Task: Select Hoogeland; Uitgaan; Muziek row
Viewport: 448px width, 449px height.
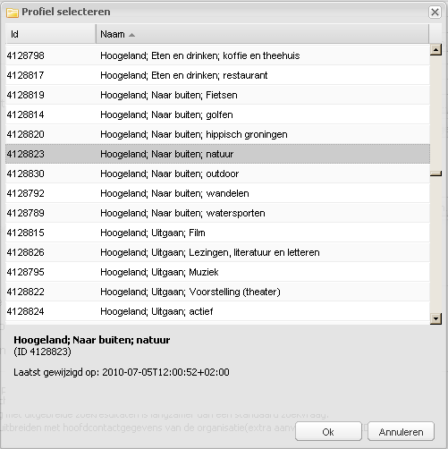Action: pos(217,272)
